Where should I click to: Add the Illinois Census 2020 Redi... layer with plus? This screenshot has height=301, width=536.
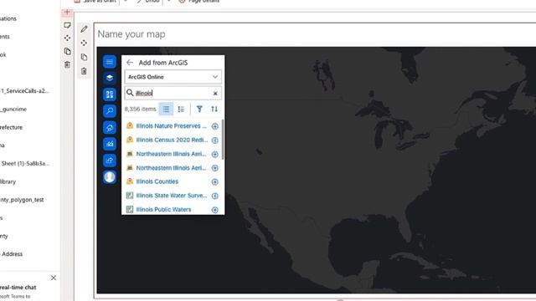click(x=215, y=140)
